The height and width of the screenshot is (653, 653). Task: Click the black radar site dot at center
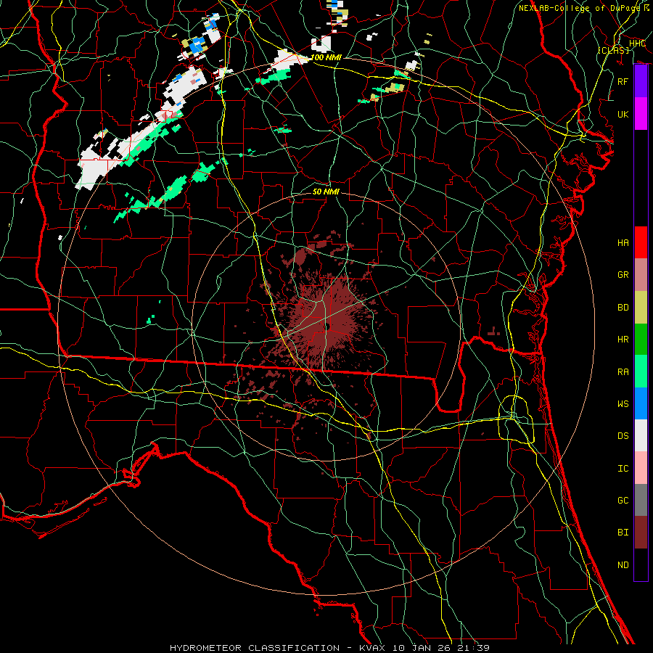[x=328, y=327]
